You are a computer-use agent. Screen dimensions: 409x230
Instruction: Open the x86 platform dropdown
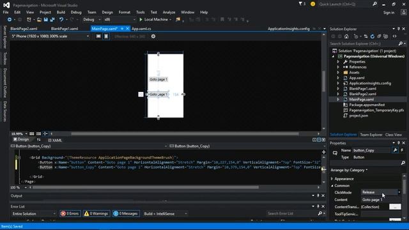(120, 20)
